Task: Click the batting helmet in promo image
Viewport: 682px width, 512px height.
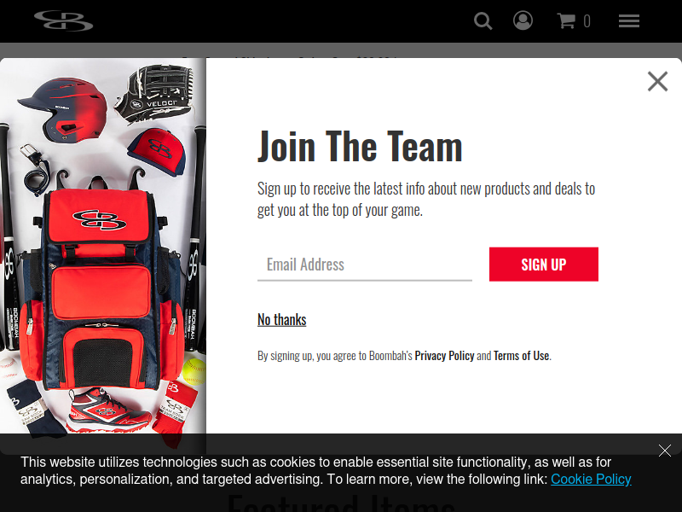Action: (62, 110)
